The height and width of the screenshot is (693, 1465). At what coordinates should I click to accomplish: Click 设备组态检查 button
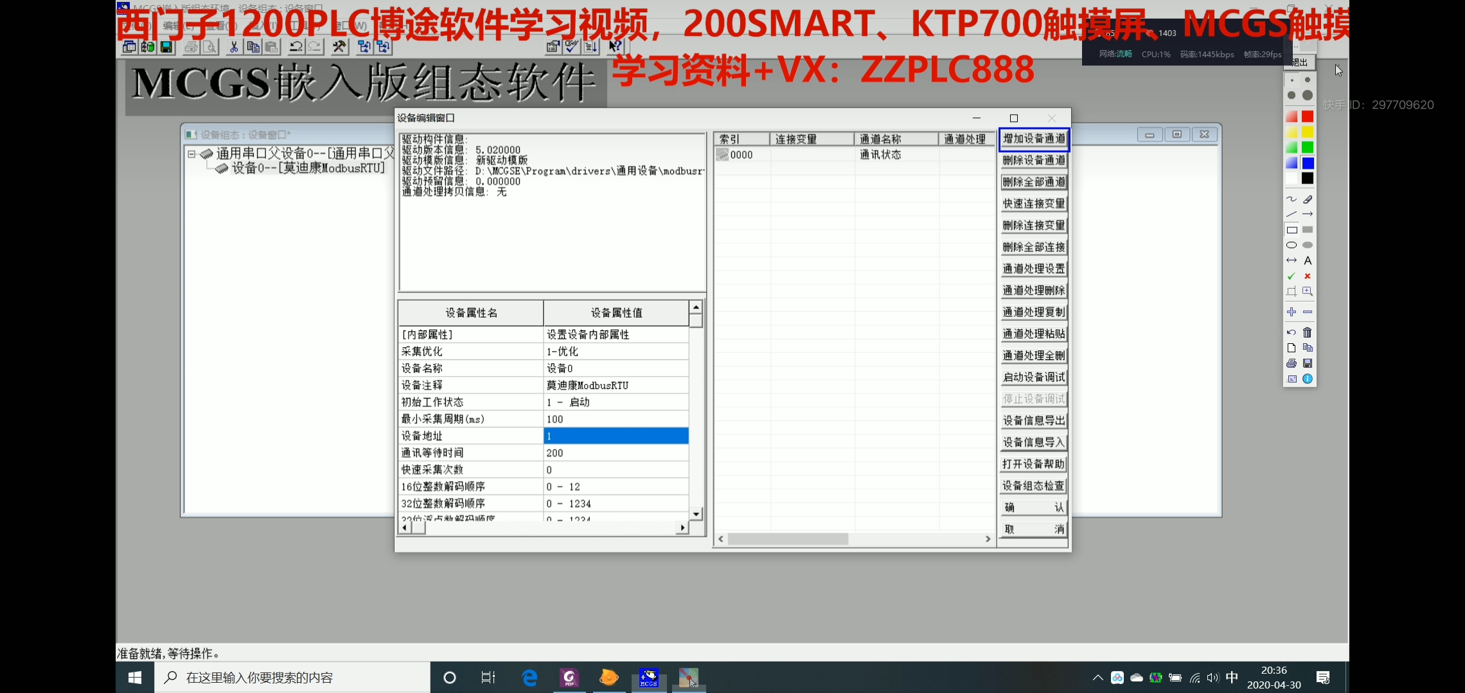(1034, 486)
